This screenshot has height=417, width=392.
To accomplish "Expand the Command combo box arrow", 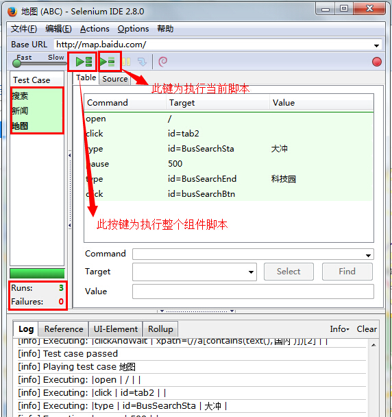I will click(x=368, y=255).
